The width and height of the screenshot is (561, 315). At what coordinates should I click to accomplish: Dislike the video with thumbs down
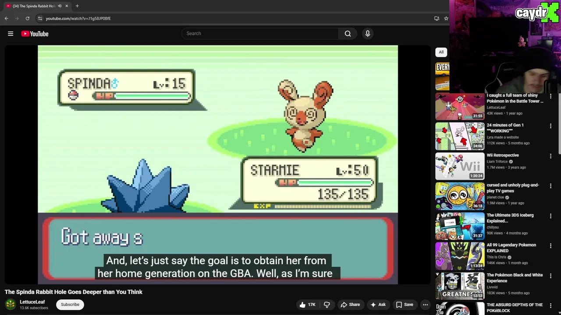coord(327,304)
